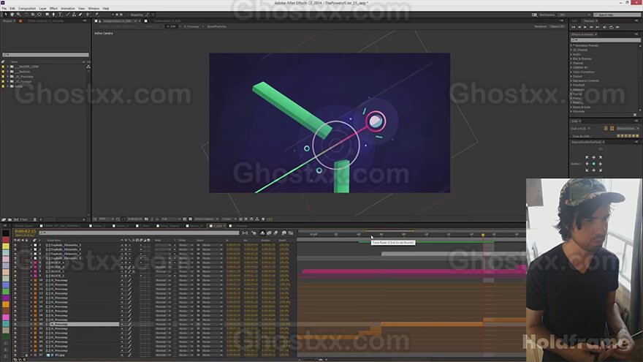The height and width of the screenshot is (362, 643).
Task: Start RAM preview from Preview panel
Action: (617, 27)
